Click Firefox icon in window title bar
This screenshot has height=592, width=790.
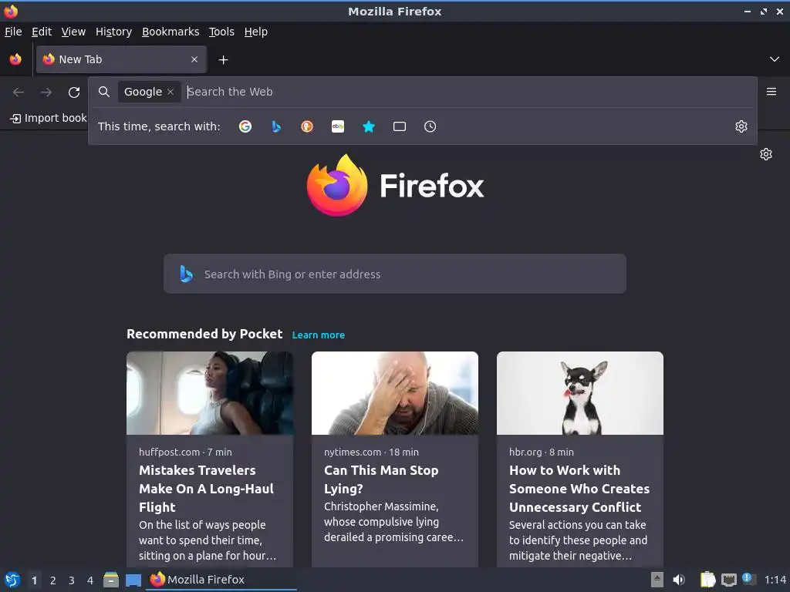(x=11, y=11)
